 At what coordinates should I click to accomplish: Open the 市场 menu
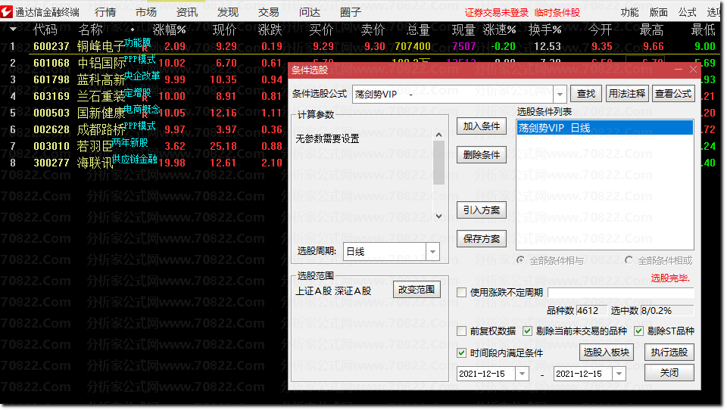coord(146,12)
